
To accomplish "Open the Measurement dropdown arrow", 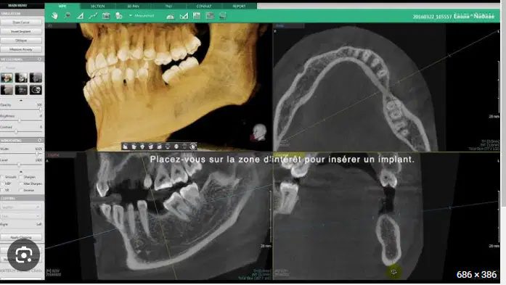I will [x=131, y=15].
